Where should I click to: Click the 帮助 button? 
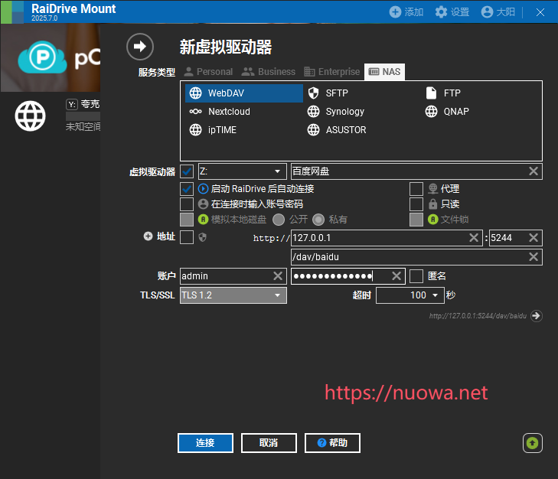pos(332,443)
